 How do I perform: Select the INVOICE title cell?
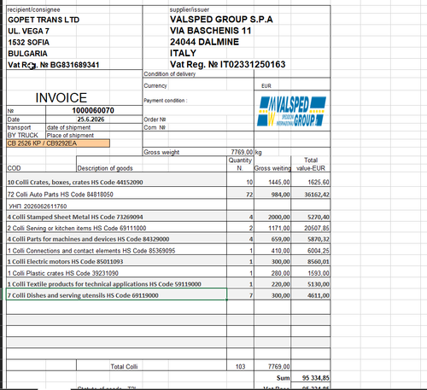click(x=61, y=98)
